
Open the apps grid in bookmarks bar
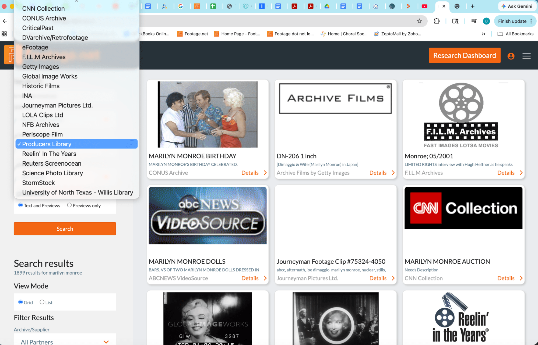pyautogui.click(x=4, y=34)
